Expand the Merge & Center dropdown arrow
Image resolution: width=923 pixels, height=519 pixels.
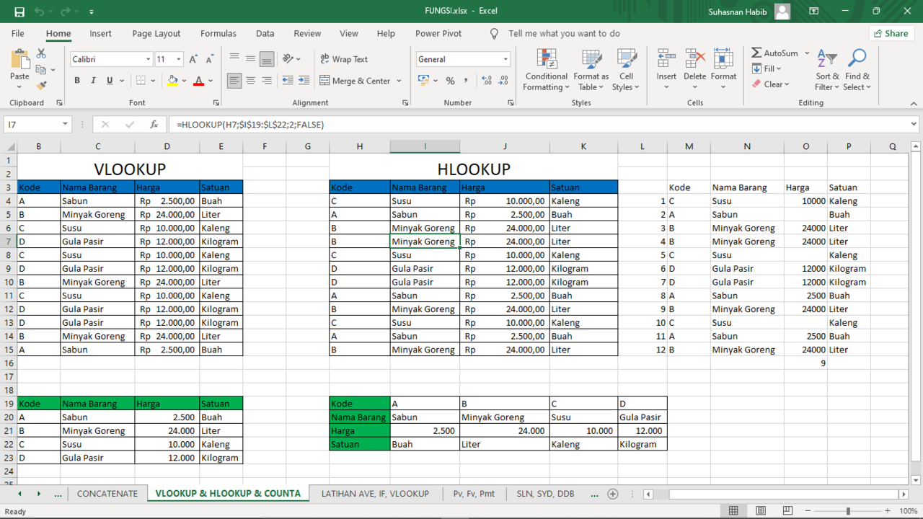(x=399, y=81)
